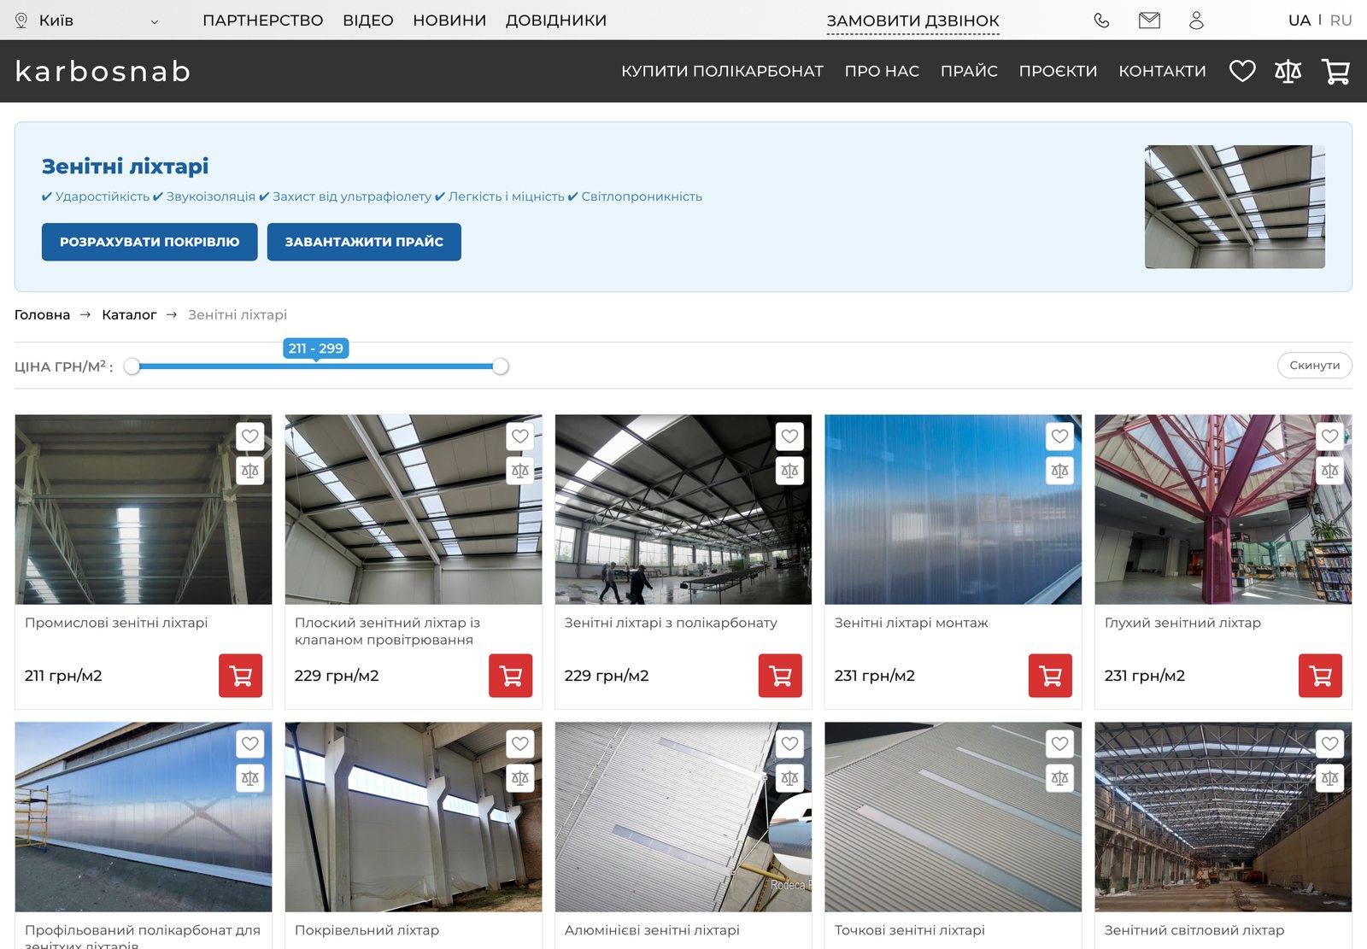The image size is (1367, 949).
Task: Open the favorites heart in header
Action: point(1242,71)
